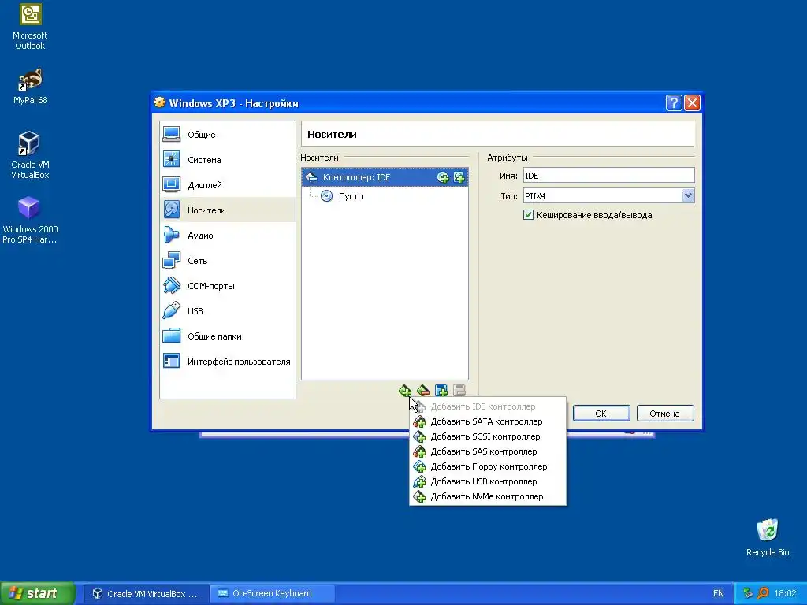Click the tray icon left of magnifier
Viewport: 807px width, 605px height.
[748, 593]
